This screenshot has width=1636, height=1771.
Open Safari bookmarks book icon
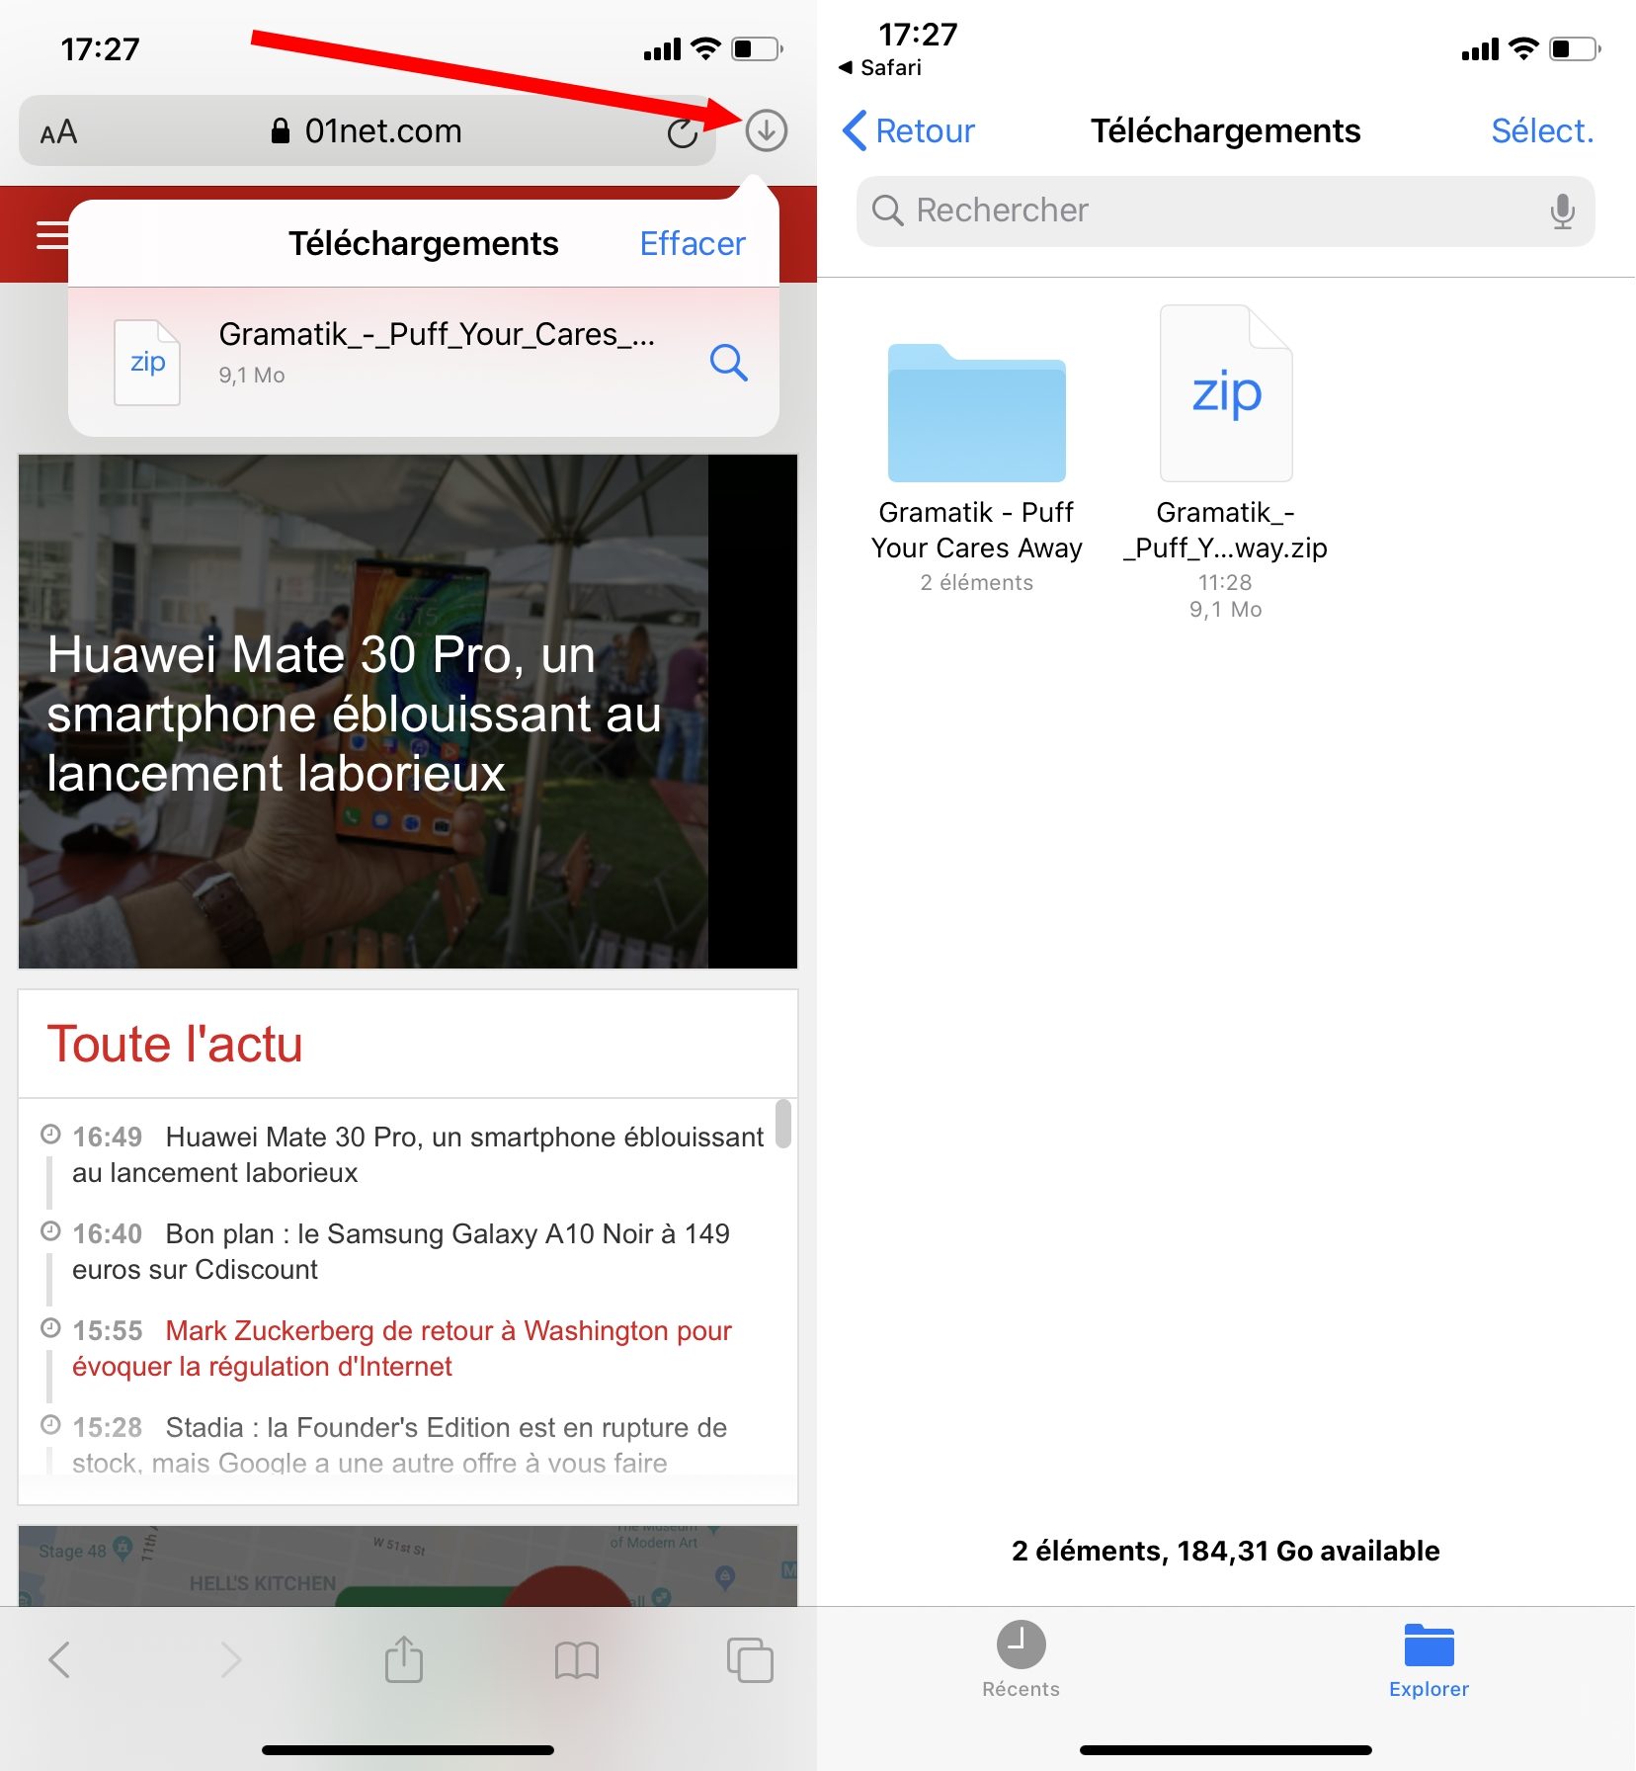[x=577, y=1660]
